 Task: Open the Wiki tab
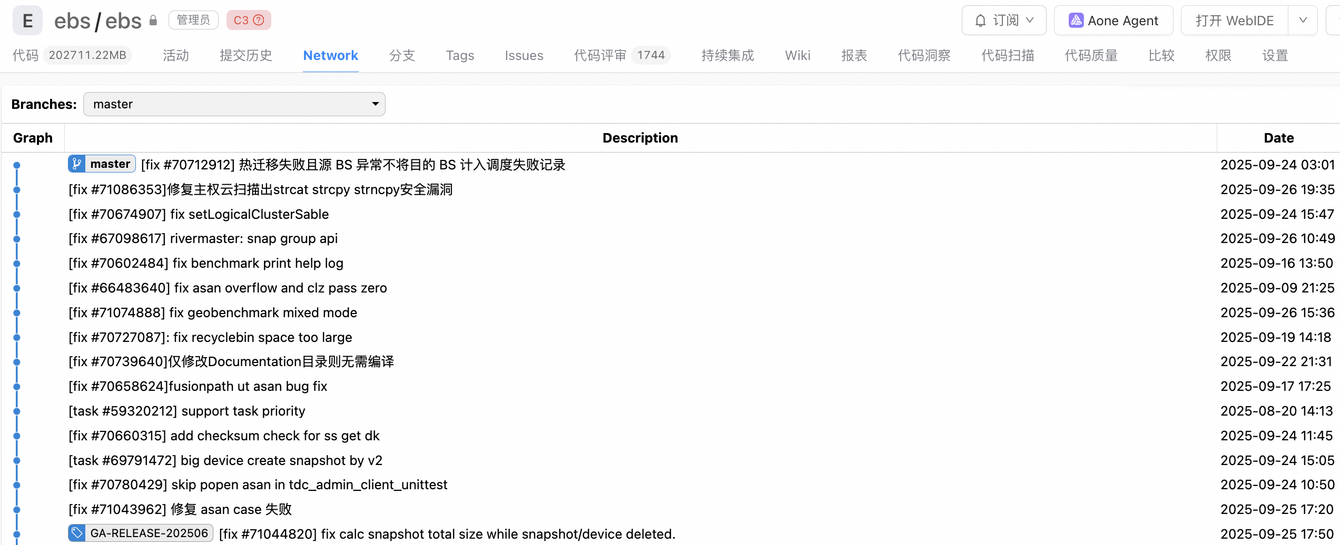pos(798,55)
